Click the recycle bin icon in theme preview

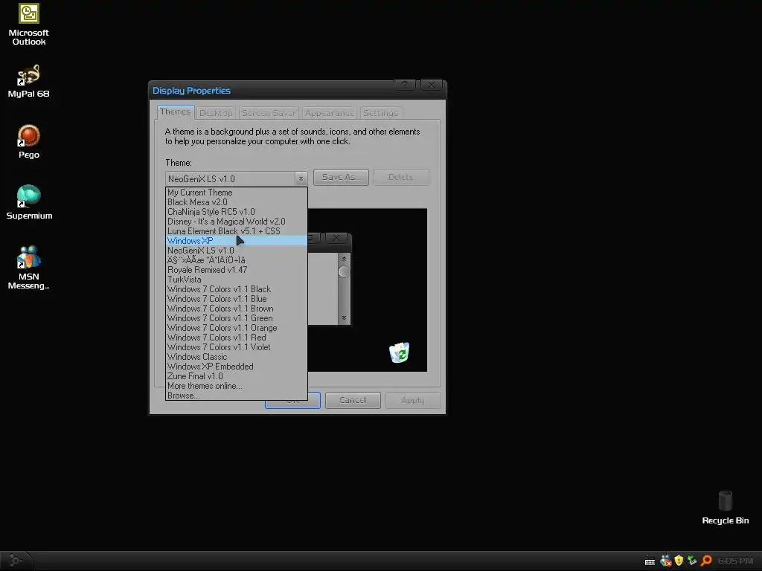click(x=400, y=352)
